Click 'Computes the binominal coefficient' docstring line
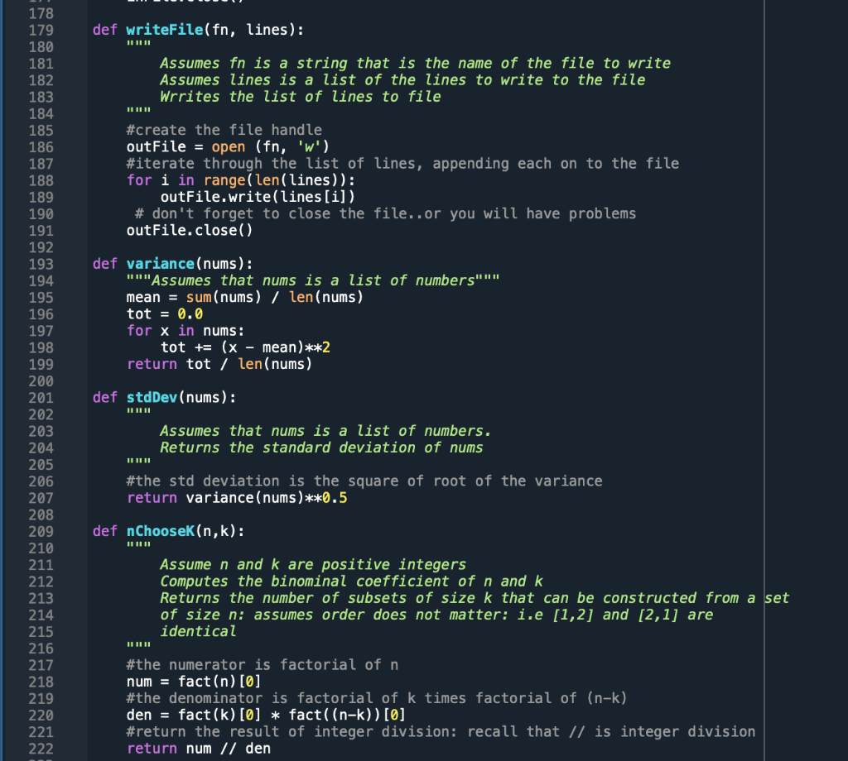848x761 pixels. click(351, 582)
